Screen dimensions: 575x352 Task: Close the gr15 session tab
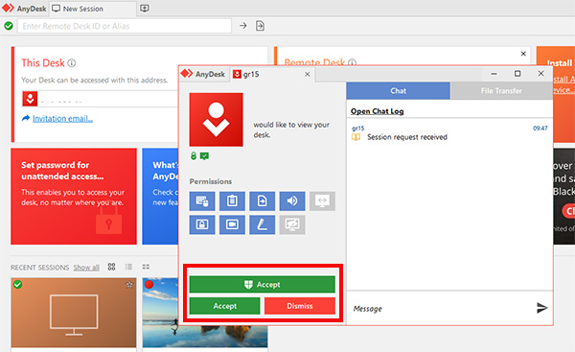(308, 74)
